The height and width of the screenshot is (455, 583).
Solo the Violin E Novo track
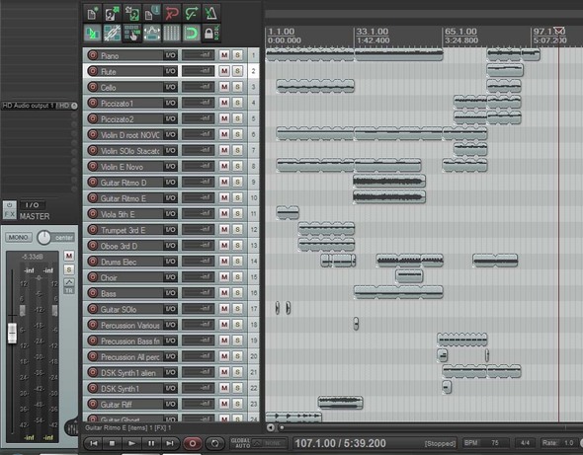[237, 166]
